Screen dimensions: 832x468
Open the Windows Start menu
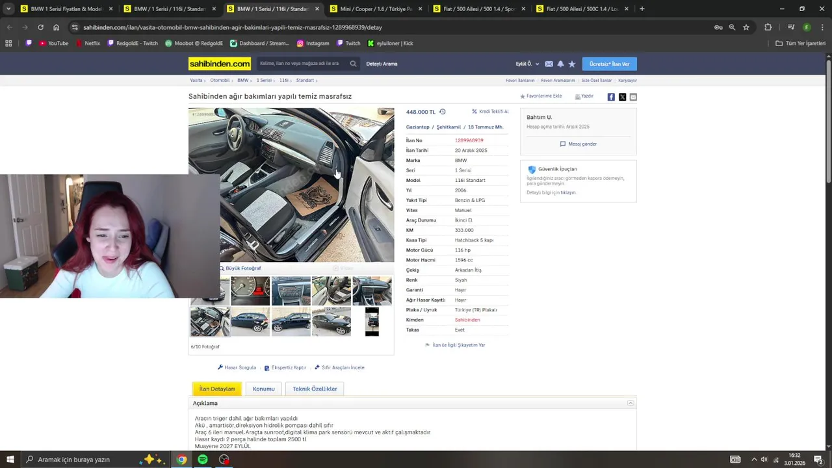10,460
